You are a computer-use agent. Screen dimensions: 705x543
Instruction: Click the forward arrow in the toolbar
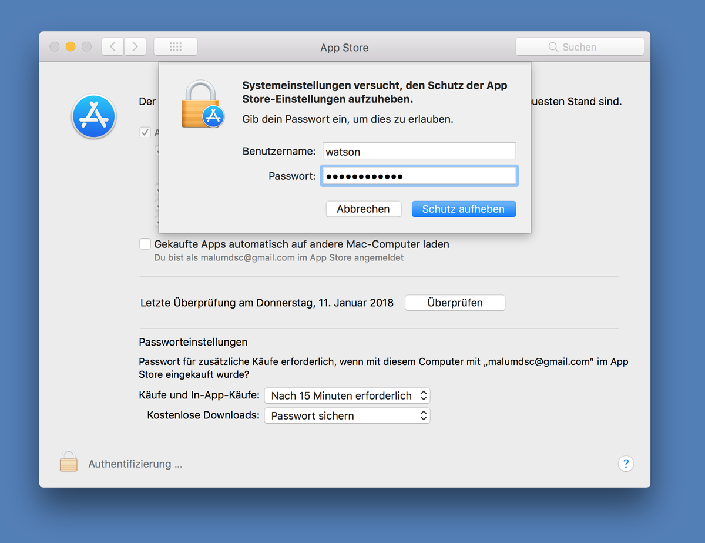[x=135, y=46]
